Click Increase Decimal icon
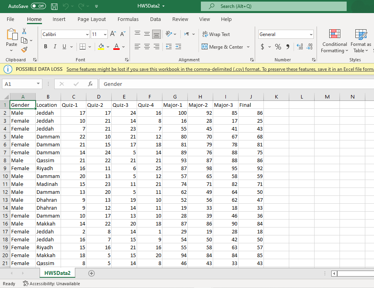This screenshot has width=374, height=288. click(300, 47)
